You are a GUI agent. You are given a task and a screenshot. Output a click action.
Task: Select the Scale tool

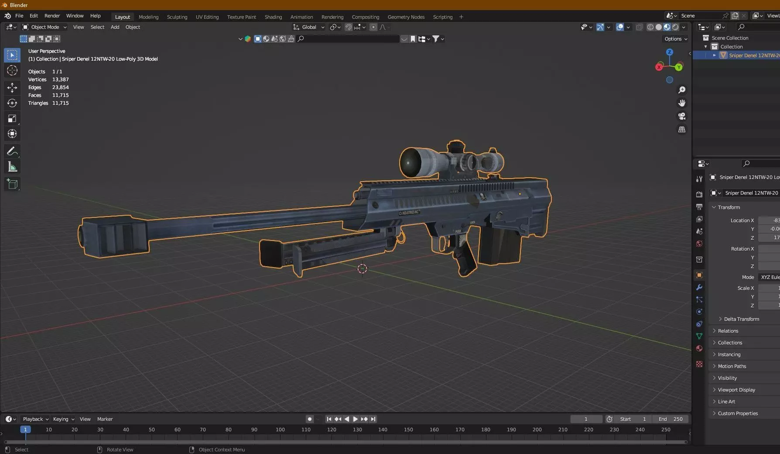pos(12,118)
